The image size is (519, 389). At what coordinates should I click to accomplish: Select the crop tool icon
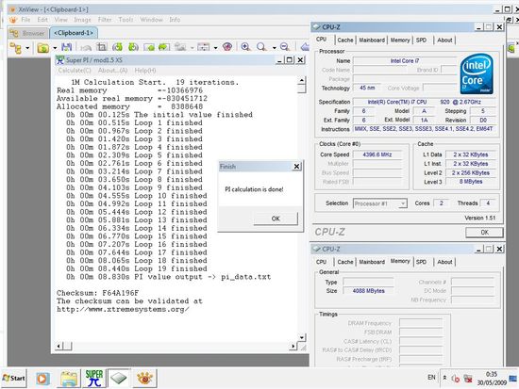[x=102, y=47]
